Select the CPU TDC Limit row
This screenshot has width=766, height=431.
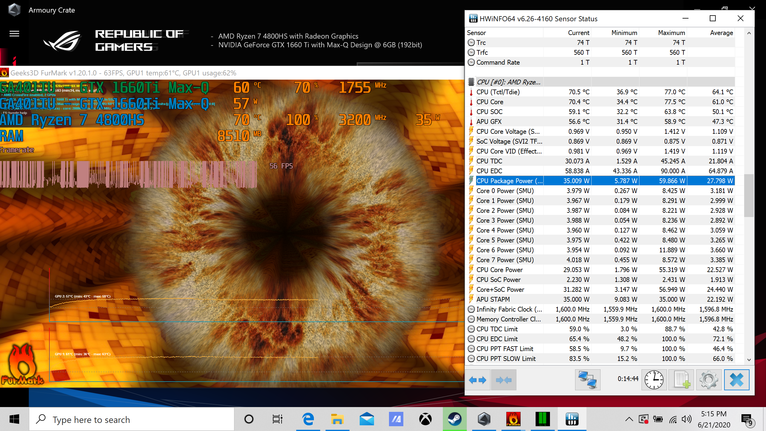601,329
